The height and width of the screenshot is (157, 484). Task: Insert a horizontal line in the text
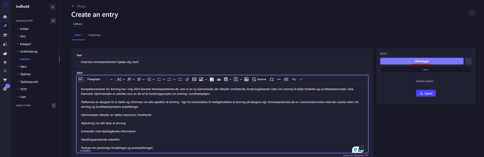pos(279,79)
